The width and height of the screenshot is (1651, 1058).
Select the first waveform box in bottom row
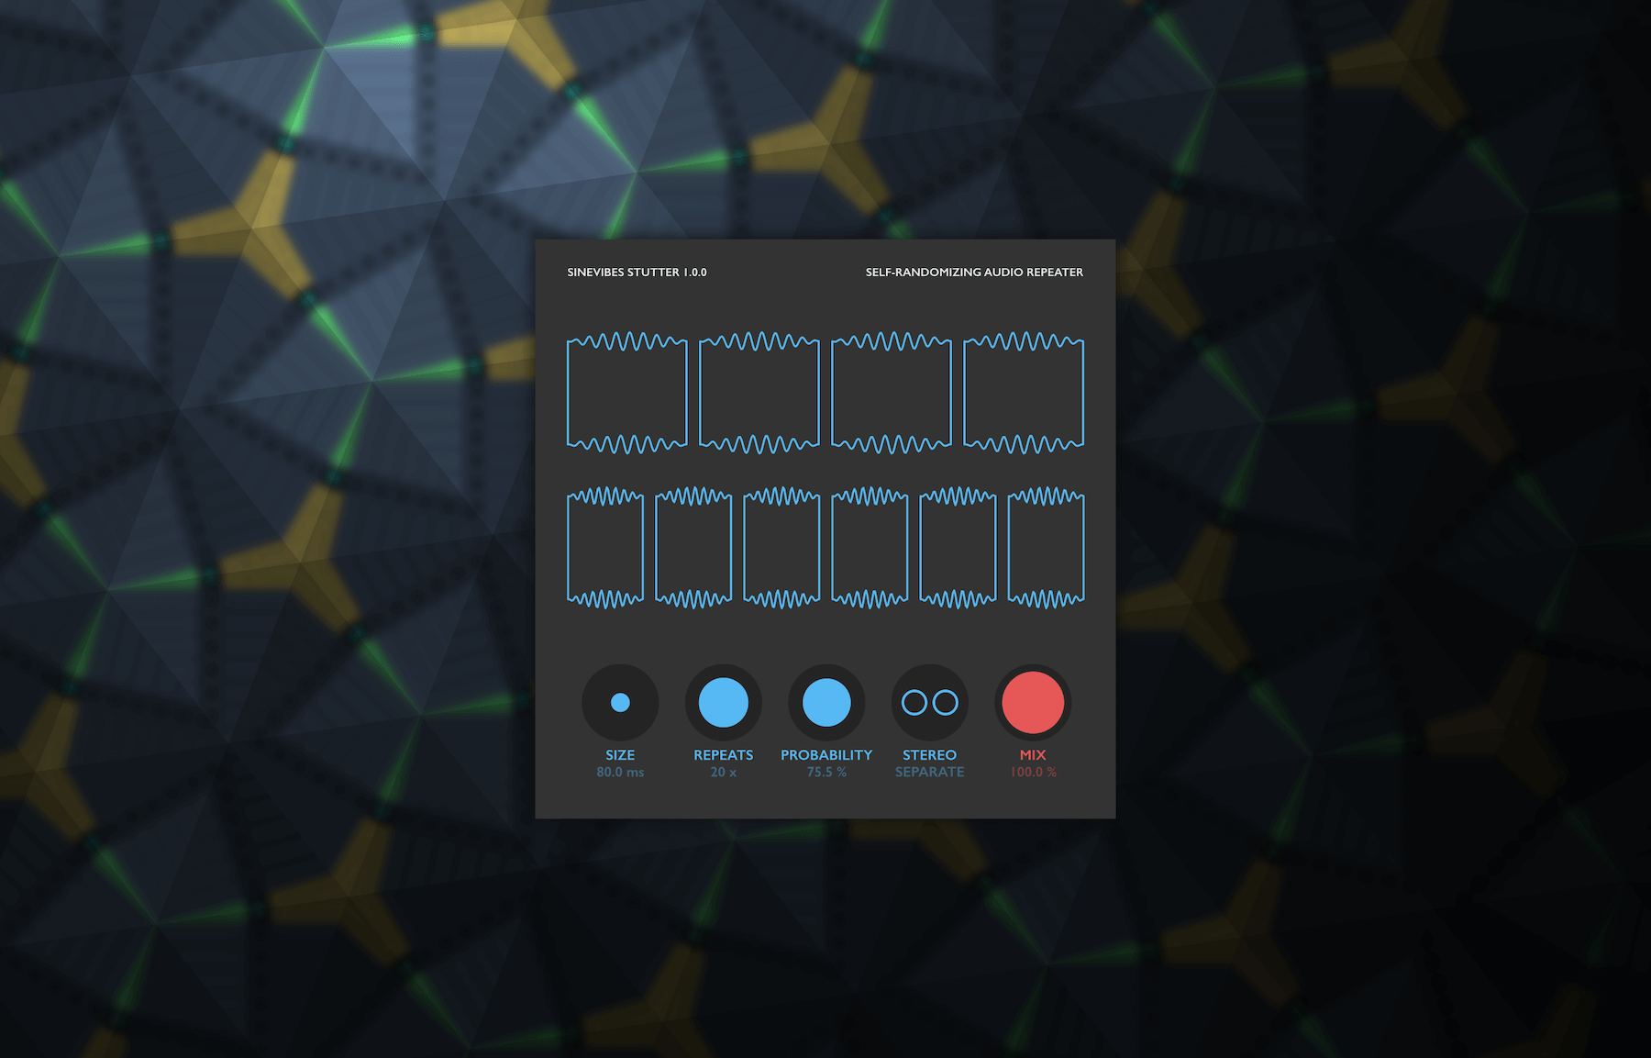point(605,548)
